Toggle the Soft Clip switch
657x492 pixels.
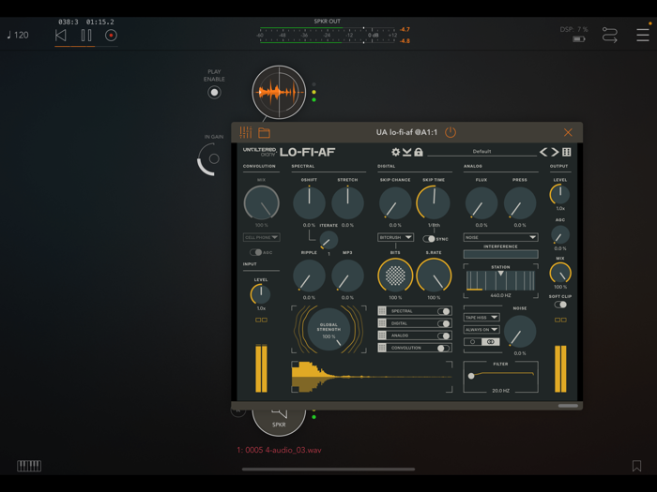pyautogui.click(x=560, y=305)
